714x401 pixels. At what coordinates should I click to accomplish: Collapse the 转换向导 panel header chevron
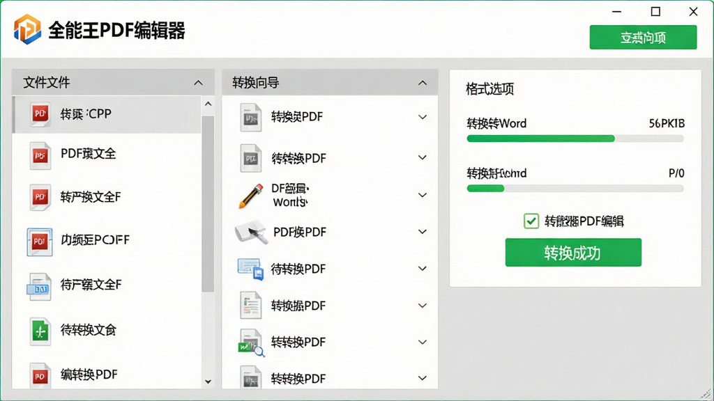[x=423, y=83]
